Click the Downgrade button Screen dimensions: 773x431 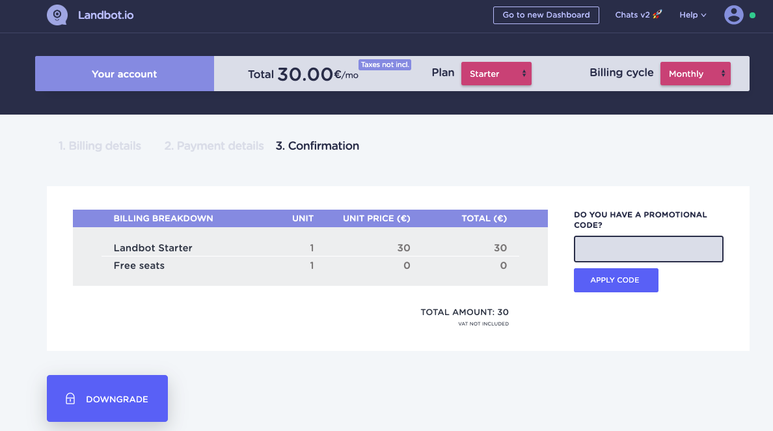tap(107, 398)
